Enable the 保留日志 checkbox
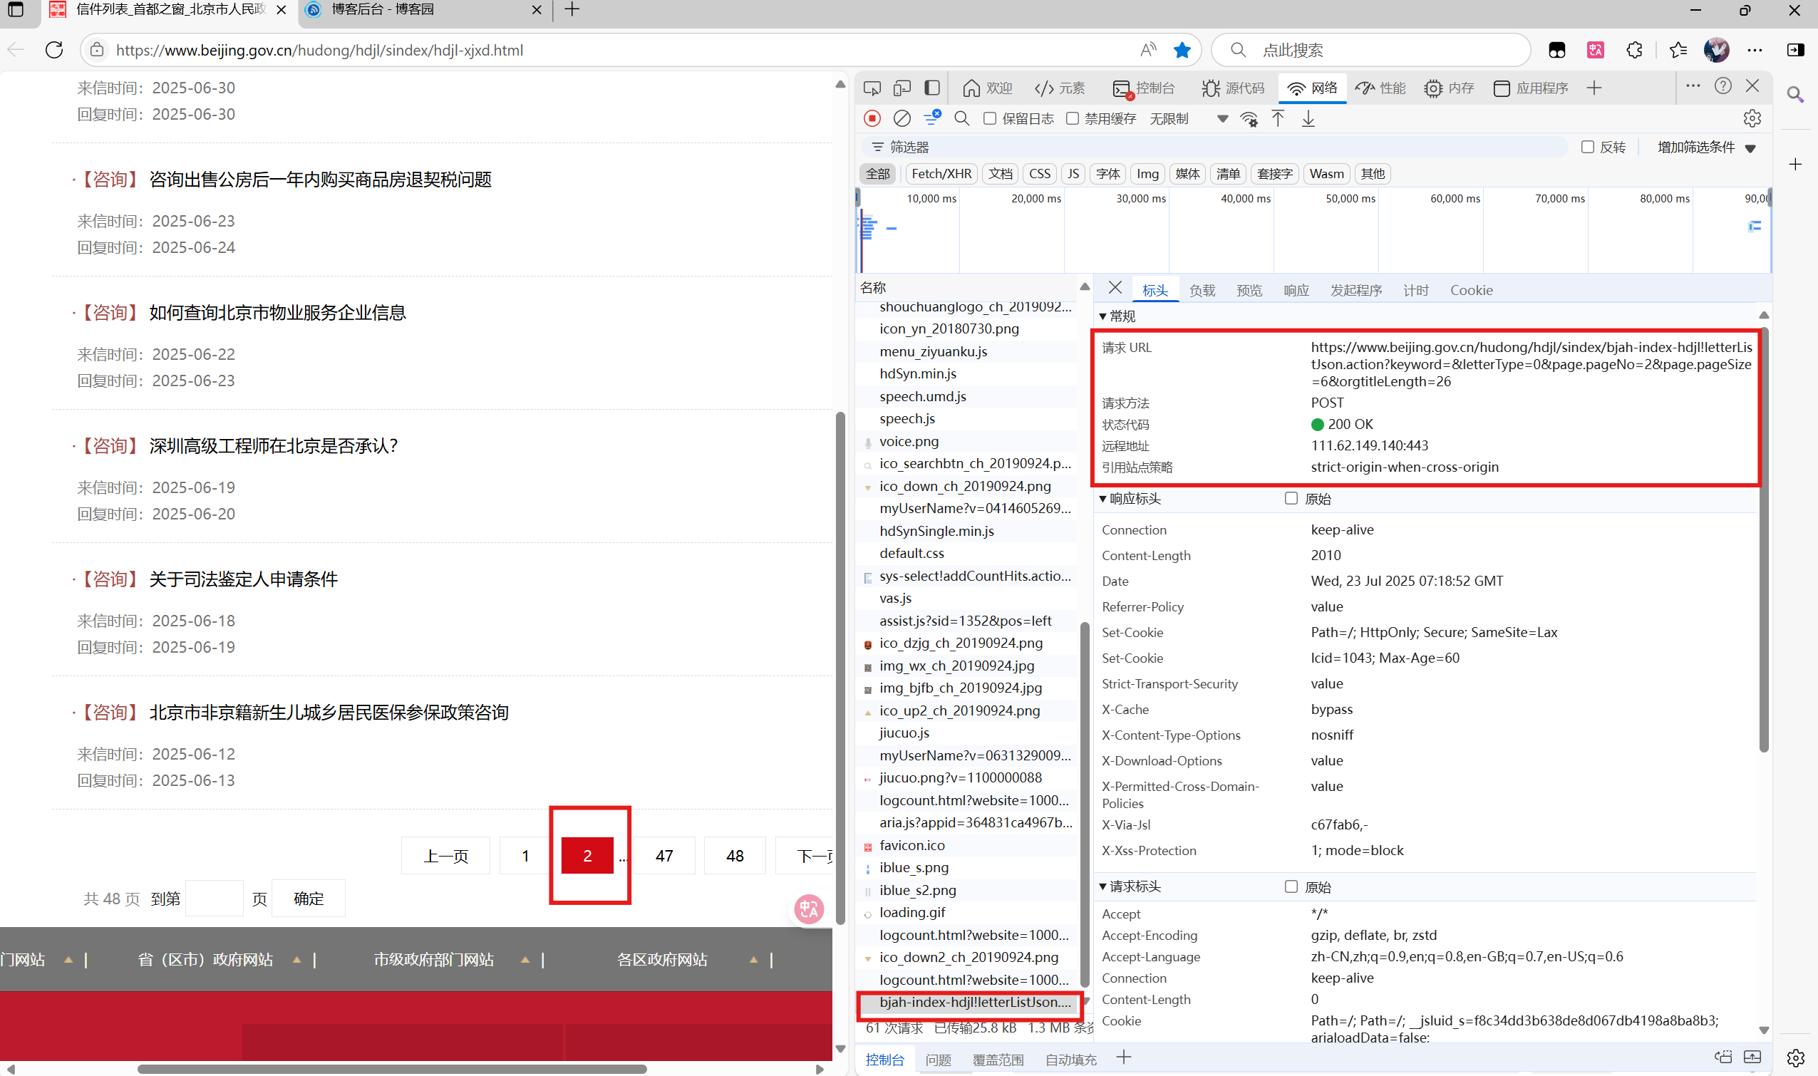Viewport: 1818px width, 1076px height. coord(990,118)
